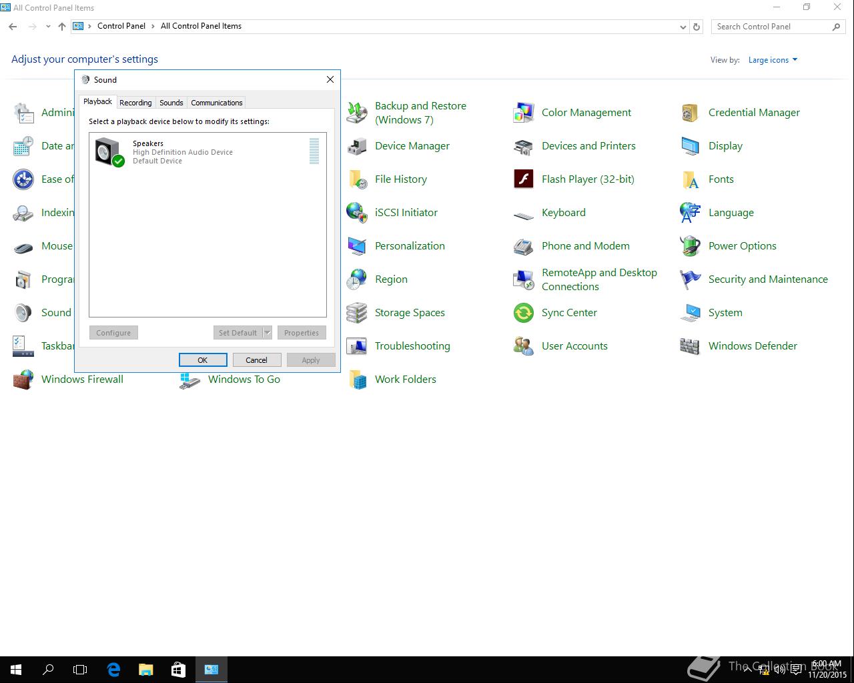
Task: Open the Flash Player (32-bit) icon
Action: [524, 179]
